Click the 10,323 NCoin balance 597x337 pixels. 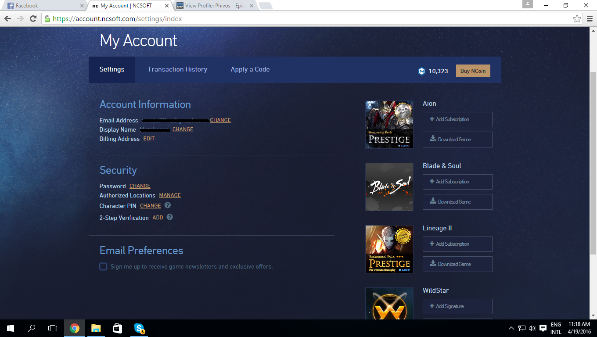438,71
